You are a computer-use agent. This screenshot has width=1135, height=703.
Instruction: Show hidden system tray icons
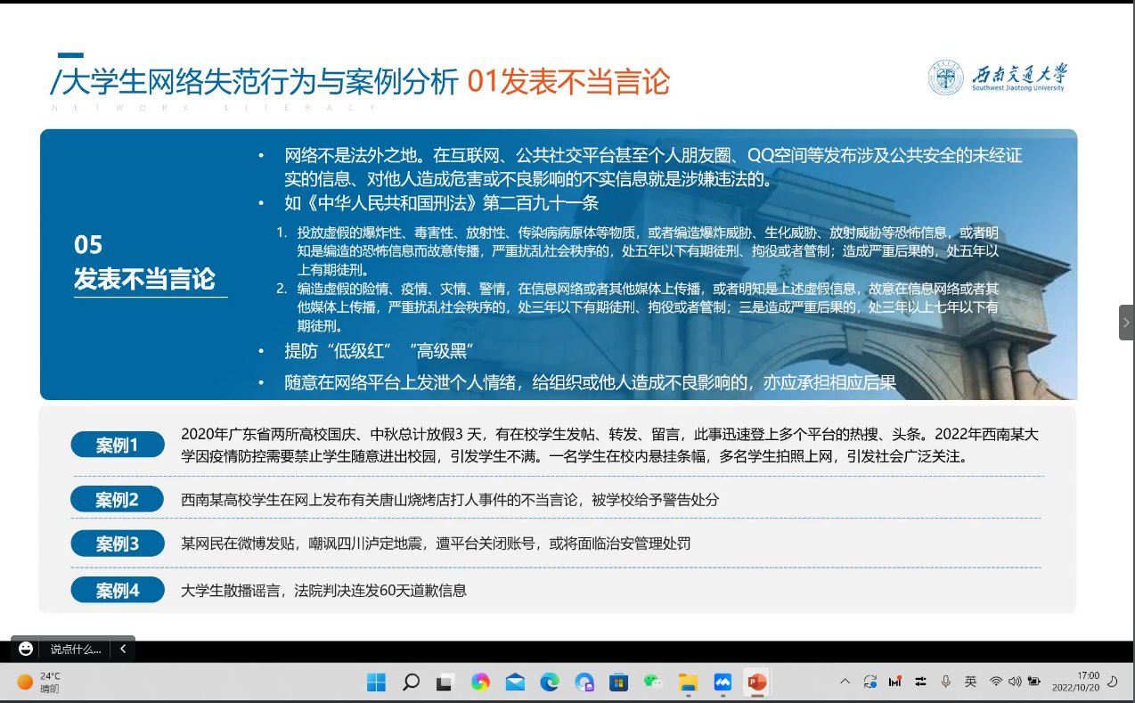(845, 682)
